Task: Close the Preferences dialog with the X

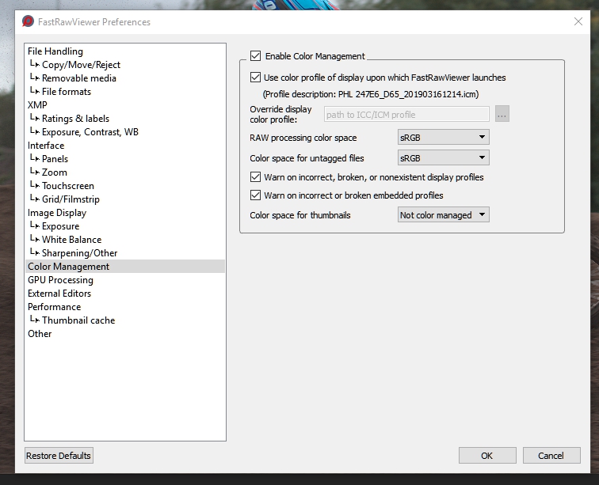Action: point(578,21)
